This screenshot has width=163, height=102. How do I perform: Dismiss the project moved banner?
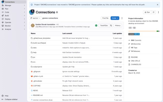157,5
